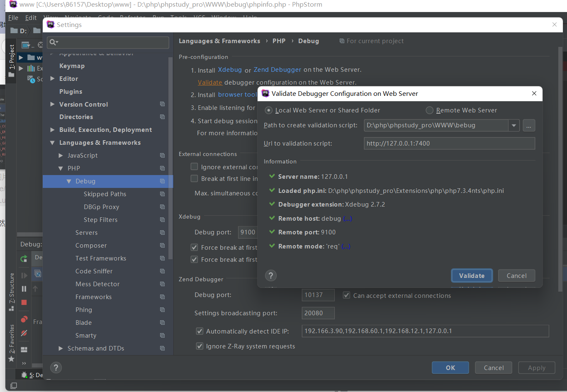Click the red Stop icon in the Debug panel
567x392 pixels.
(x=24, y=302)
